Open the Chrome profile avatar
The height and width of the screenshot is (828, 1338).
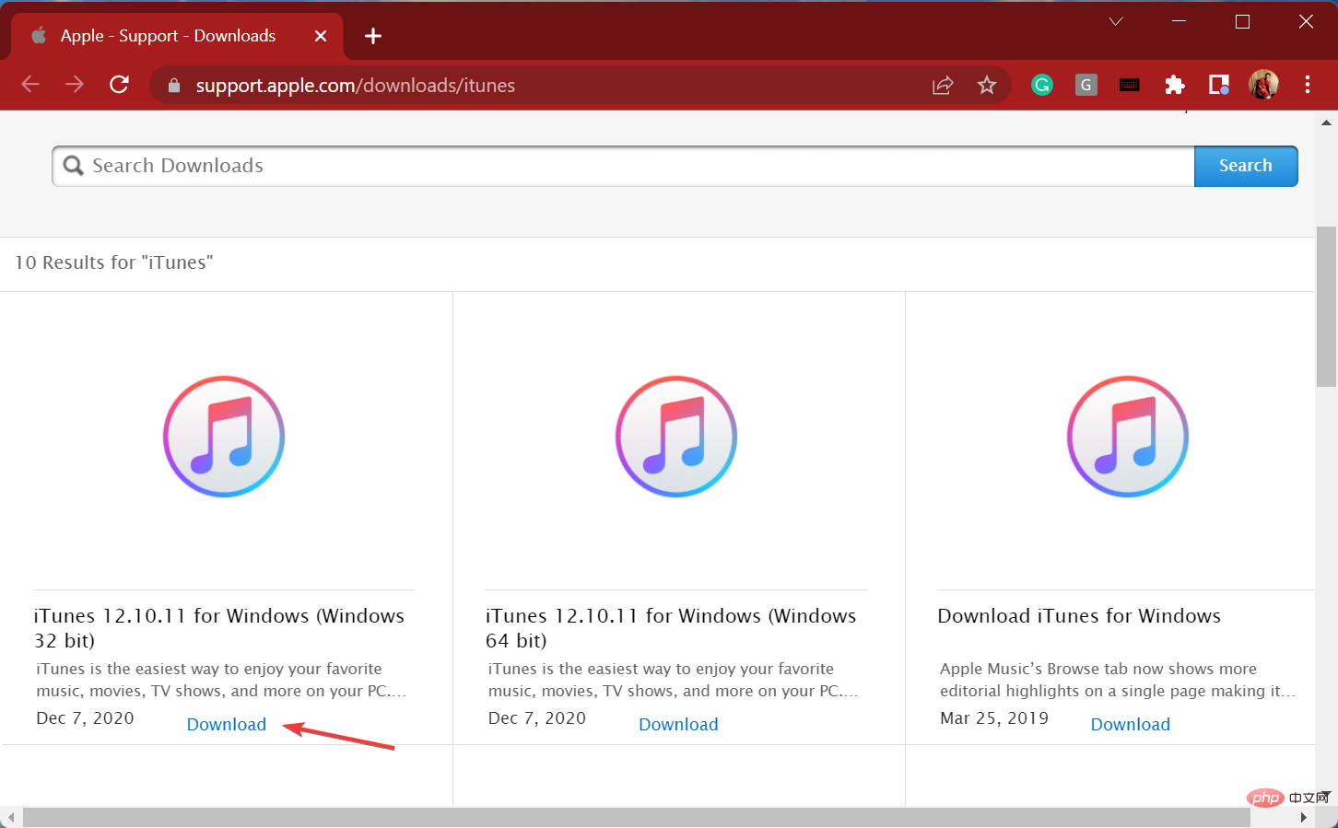[1263, 86]
